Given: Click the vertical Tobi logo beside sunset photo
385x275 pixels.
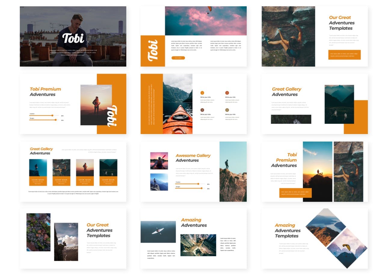Looking at the screenshot, I should pos(112,116).
